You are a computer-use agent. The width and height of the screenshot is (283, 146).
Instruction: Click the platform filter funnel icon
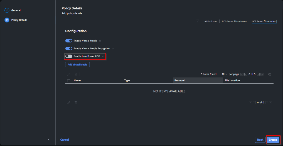coord(198,21)
